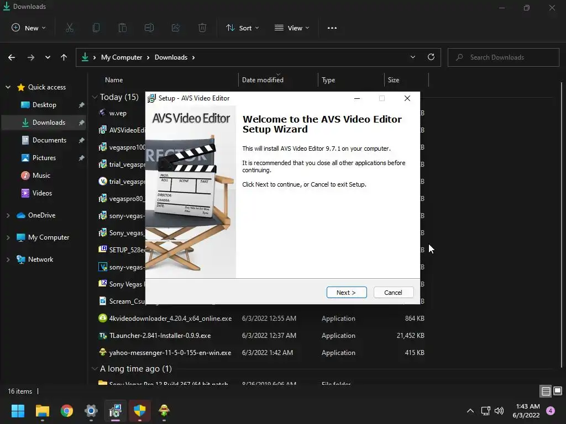Sort by Type column header
Screen dimensions: 566x424
328,80
